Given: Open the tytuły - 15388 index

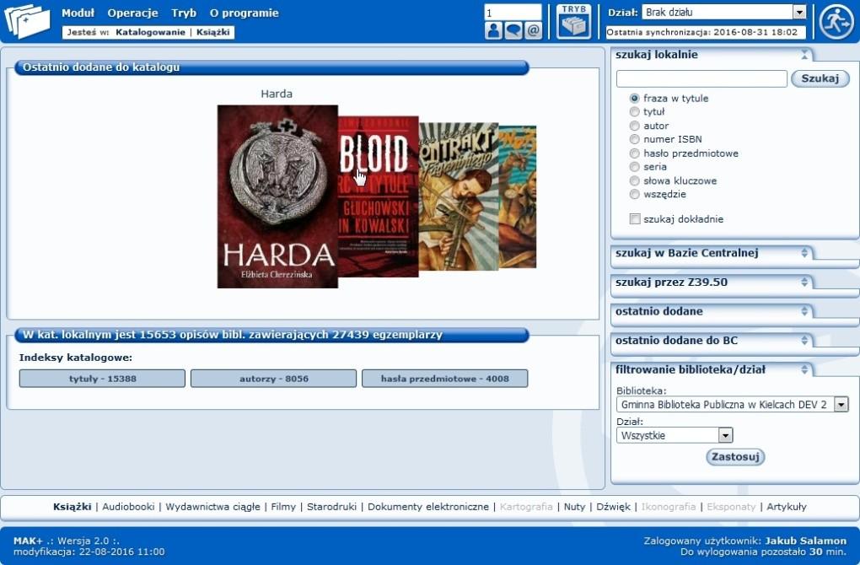Looking at the screenshot, I should [x=102, y=379].
